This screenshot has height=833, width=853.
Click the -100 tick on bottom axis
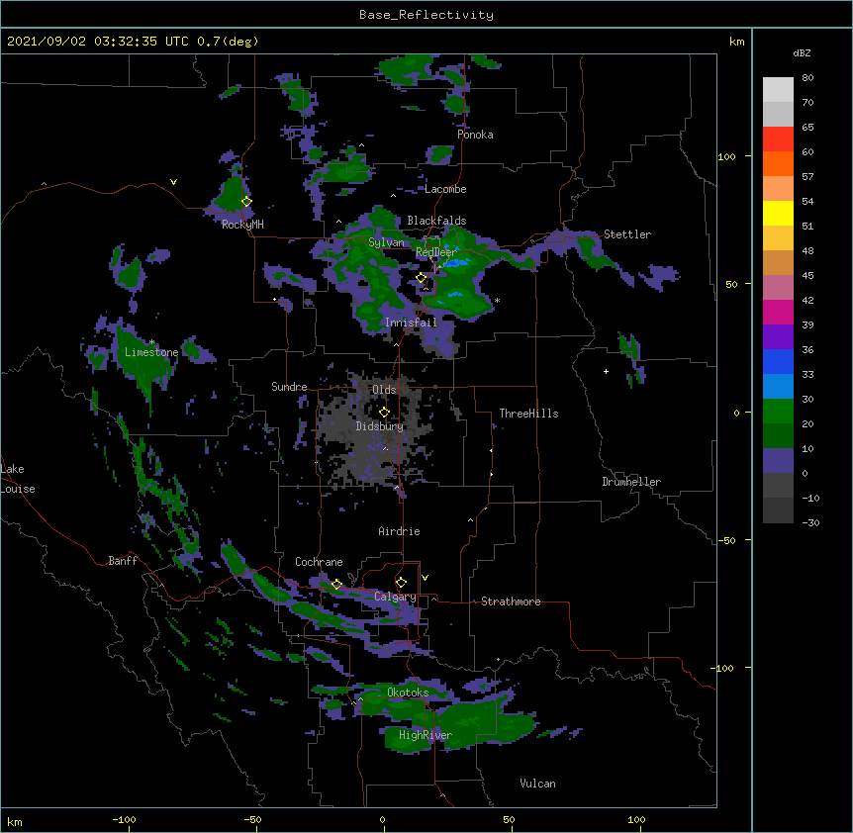pos(124,819)
